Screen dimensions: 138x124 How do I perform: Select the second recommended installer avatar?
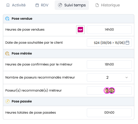click(112, 90)
